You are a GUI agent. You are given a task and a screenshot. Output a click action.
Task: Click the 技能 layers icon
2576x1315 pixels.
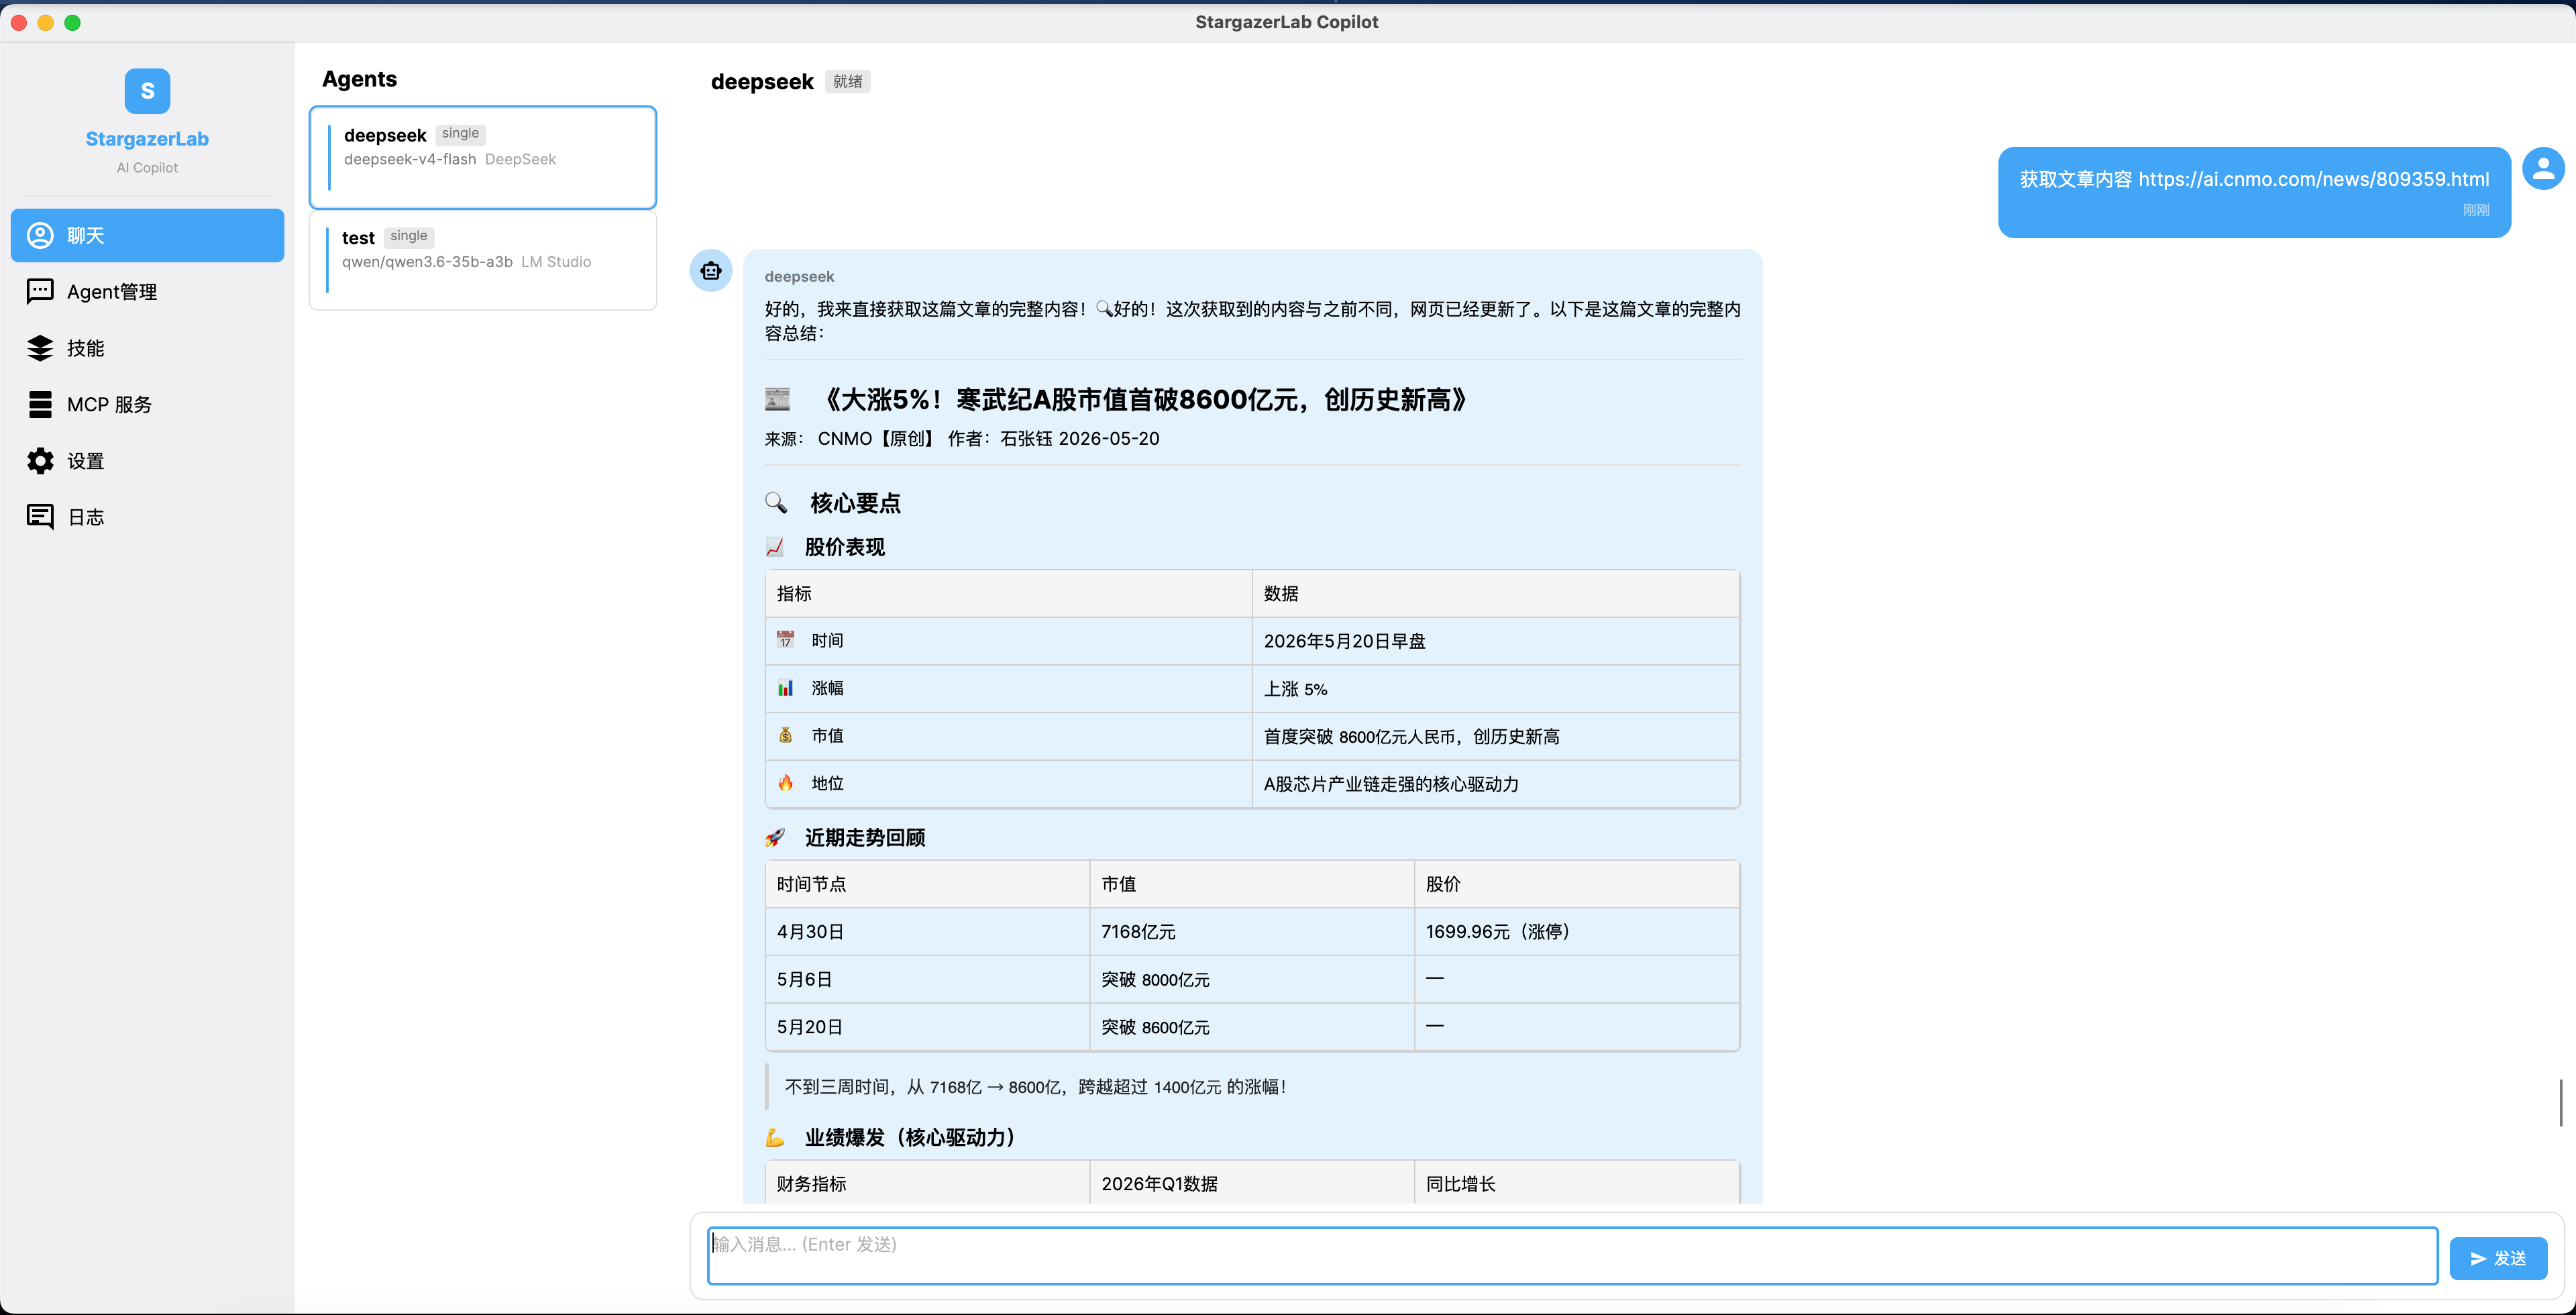(x=40, y=348)
